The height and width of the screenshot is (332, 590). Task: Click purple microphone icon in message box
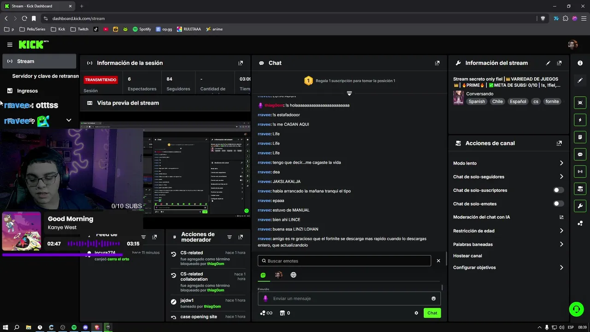coord(265,299)
